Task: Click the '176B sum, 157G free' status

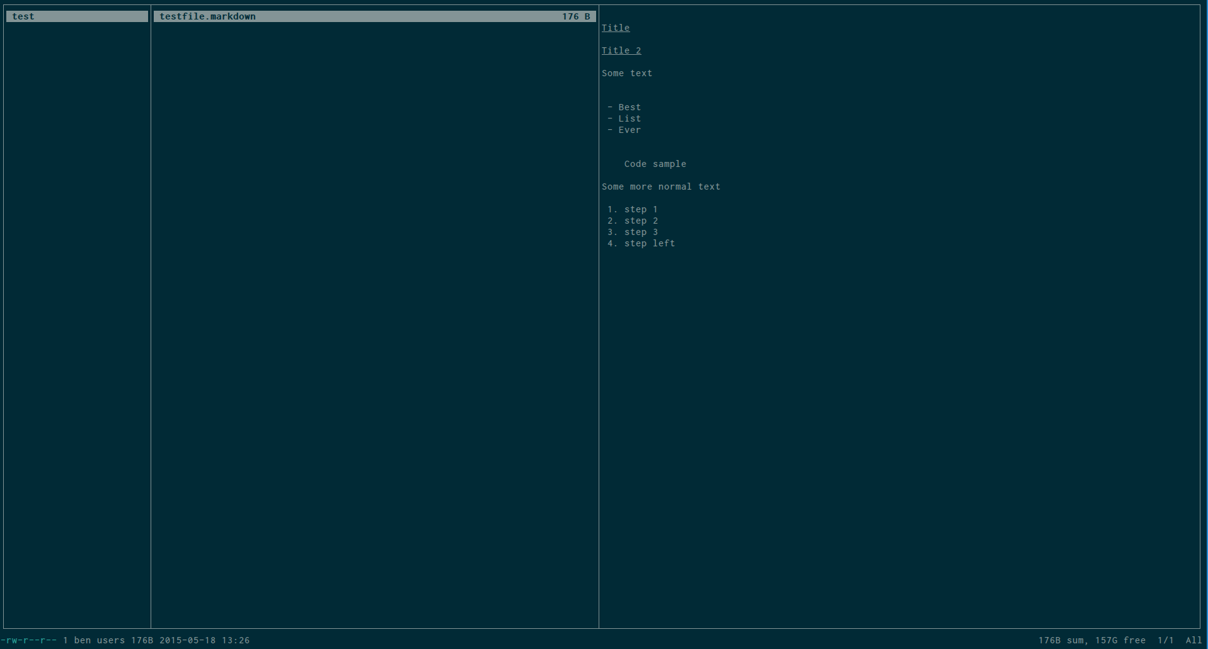Action: (1092, 640)
